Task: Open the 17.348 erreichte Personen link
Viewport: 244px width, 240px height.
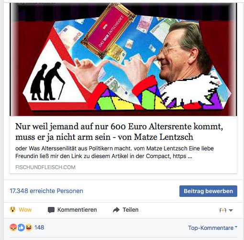Action: click(x=46, y=191)
